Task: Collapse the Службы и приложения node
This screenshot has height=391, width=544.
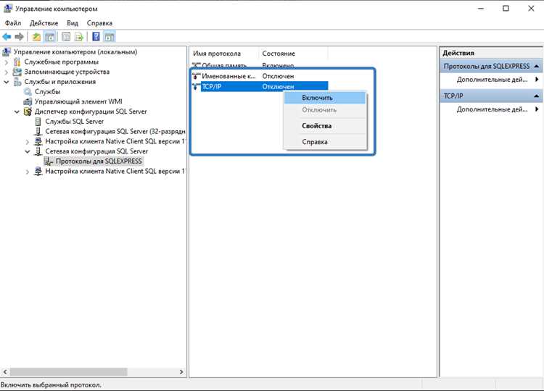Action: tap(7, 82)
